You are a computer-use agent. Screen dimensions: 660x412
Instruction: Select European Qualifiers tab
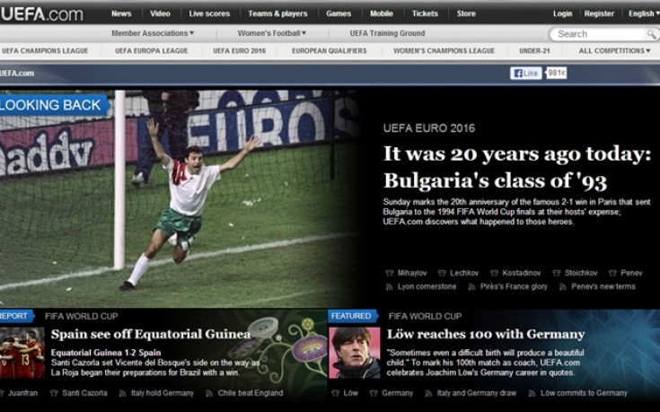coord(330,51)
